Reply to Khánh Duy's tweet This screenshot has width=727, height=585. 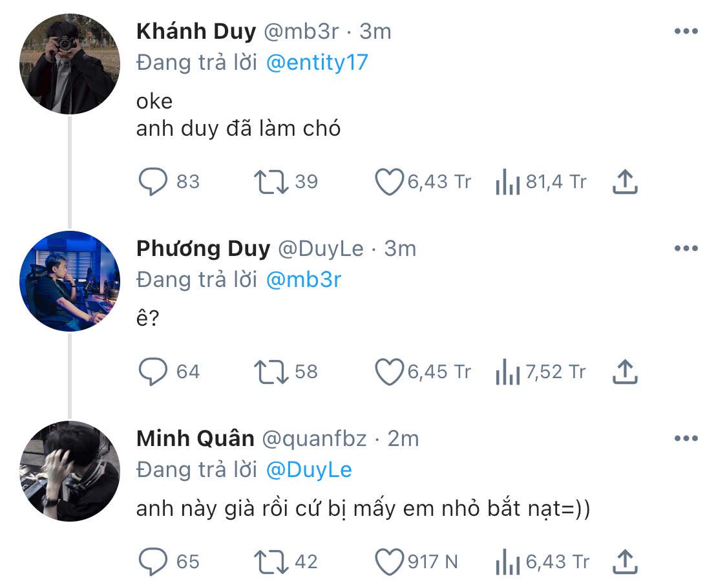click(x=153, y=182)
